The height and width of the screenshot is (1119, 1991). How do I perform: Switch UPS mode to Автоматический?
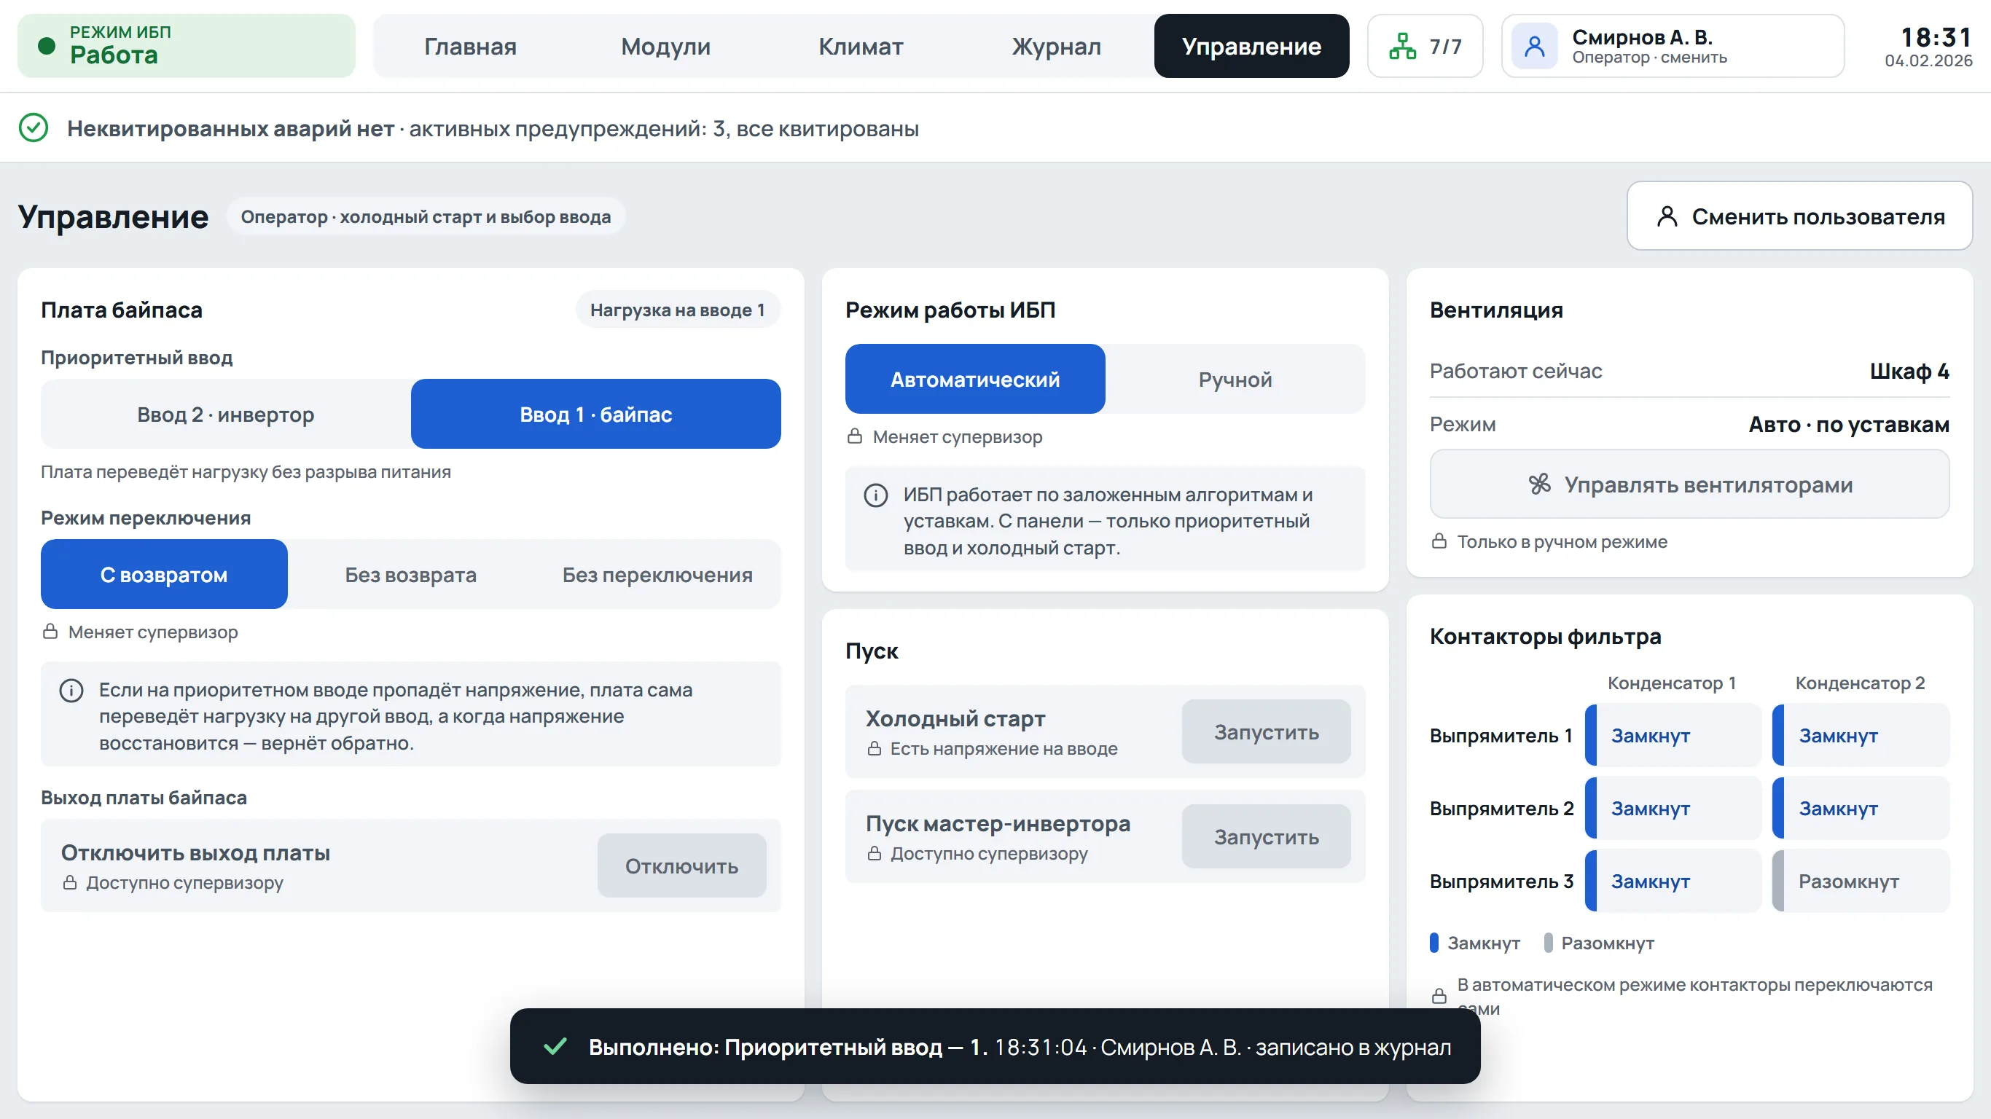click(974, 379)
